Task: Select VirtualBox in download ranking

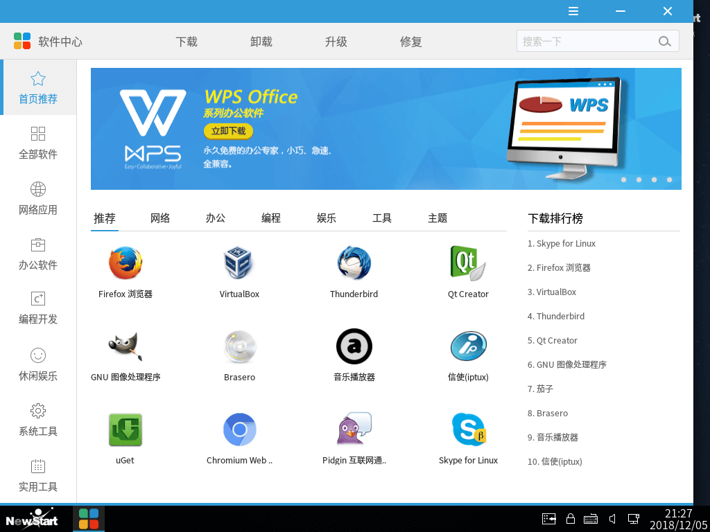Action: pos(552,292)
